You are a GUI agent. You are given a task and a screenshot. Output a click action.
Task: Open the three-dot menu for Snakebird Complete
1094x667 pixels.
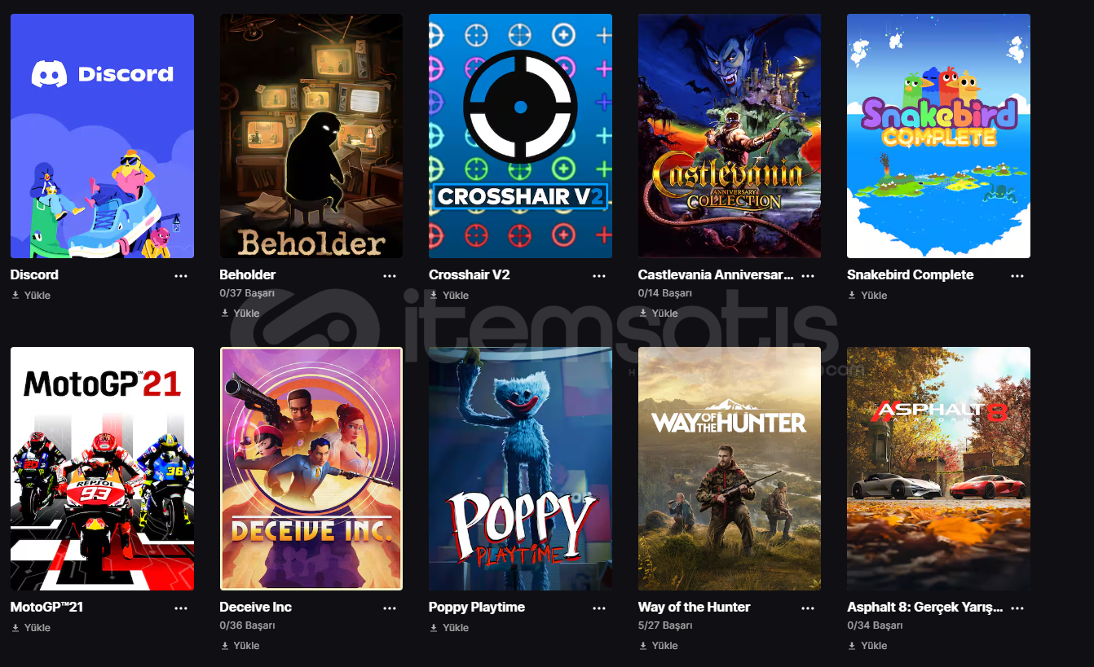click(x=1017, y=276)
